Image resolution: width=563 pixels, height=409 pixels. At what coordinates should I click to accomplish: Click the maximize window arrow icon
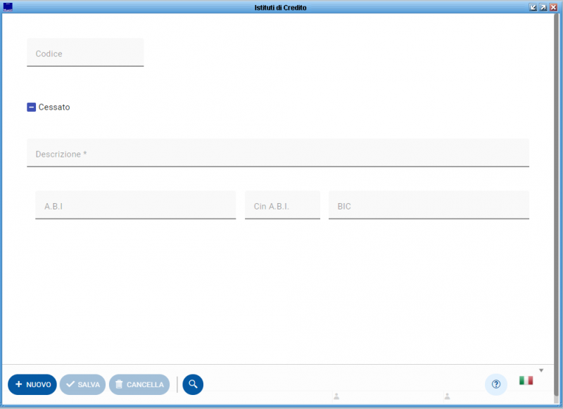[x=543, y=7]
